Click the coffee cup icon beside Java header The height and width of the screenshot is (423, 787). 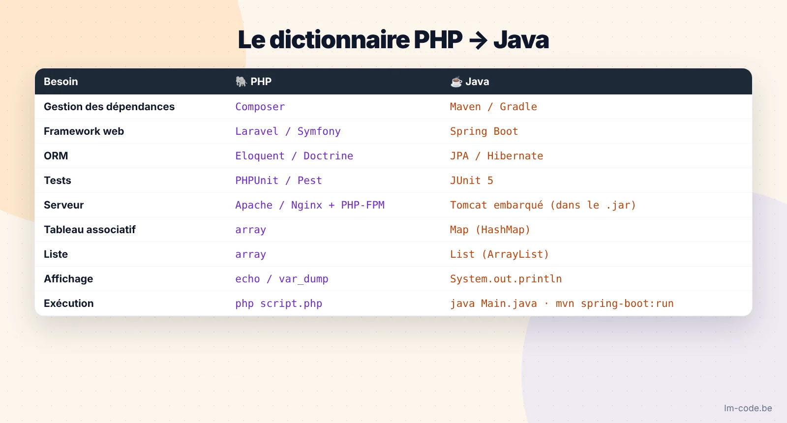click(x=456, y=82)
